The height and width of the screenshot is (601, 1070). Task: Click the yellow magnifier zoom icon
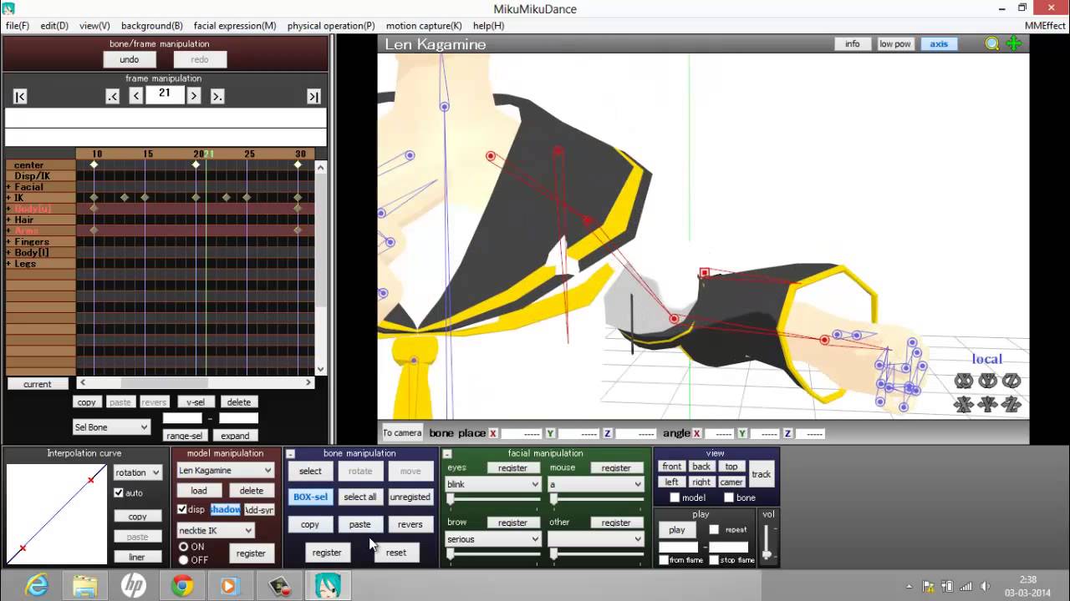click(x=992, y=44)
